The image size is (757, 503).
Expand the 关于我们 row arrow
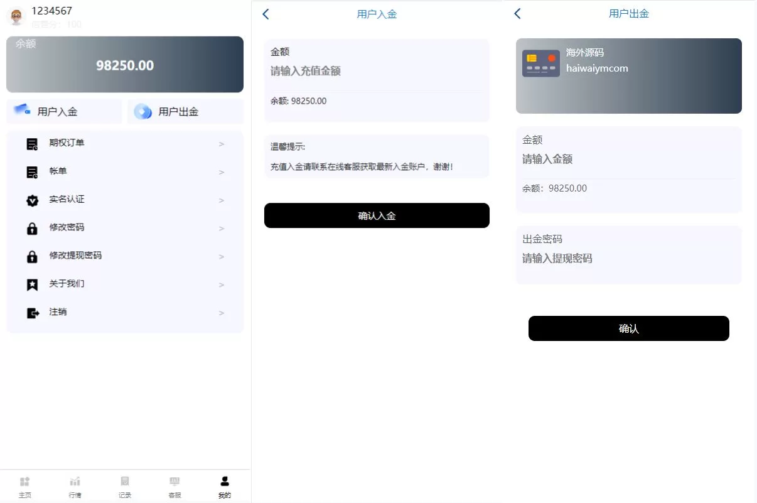[222, 285]
